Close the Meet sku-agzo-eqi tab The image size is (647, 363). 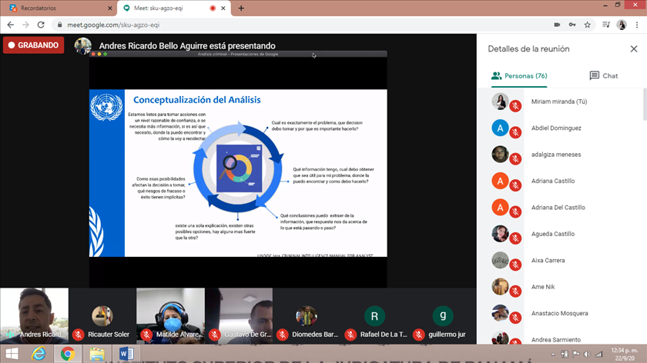pyautogui.click(x=223, y=8)
